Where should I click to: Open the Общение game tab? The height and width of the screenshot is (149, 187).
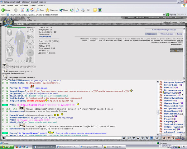(x=140, y=18)
